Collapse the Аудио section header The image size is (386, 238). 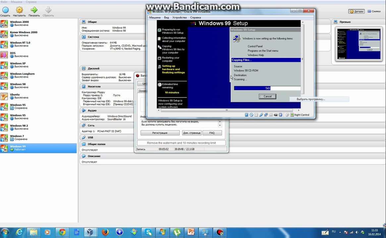92,110
